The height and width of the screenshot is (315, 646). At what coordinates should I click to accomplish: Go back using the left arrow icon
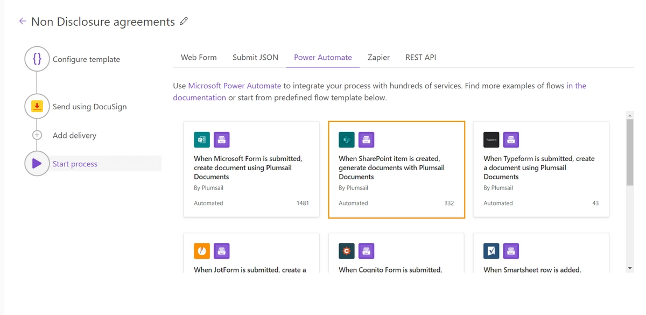click(x=22, y=21)
